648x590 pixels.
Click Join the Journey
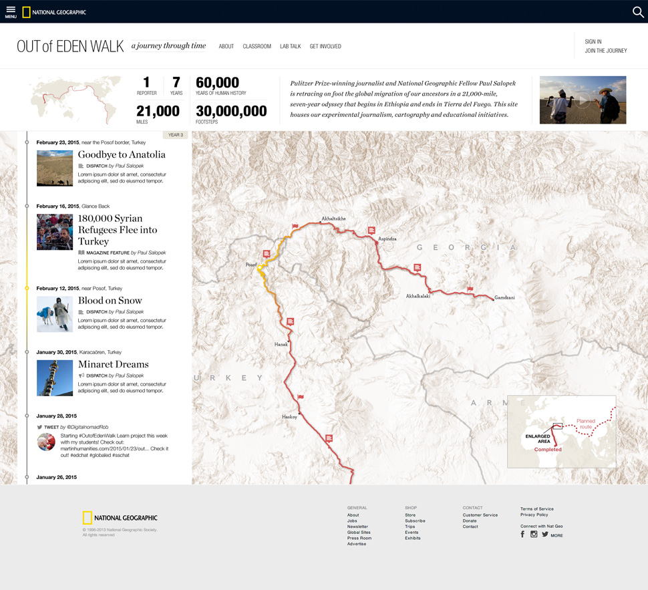tap(606, 50)
